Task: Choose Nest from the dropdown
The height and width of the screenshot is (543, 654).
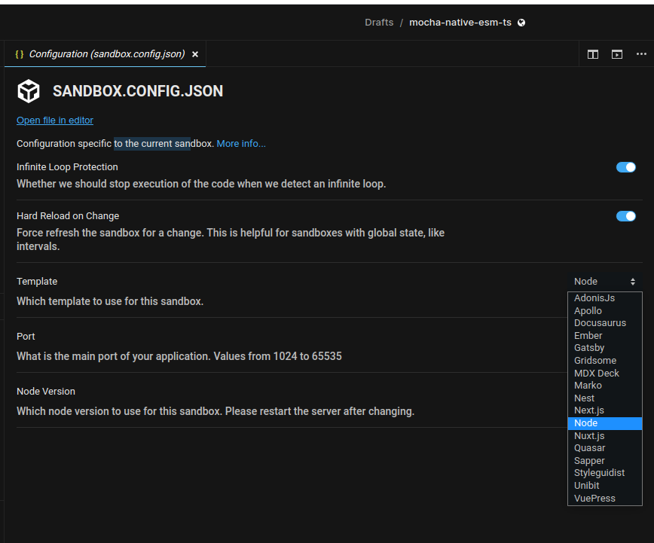Action: pyautogui.click(x=604, y=398)
